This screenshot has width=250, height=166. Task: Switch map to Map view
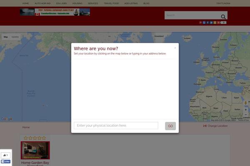(6, 37)
